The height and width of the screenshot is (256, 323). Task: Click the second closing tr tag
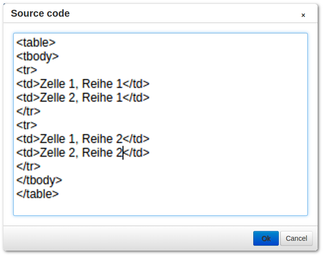(28, 166)
